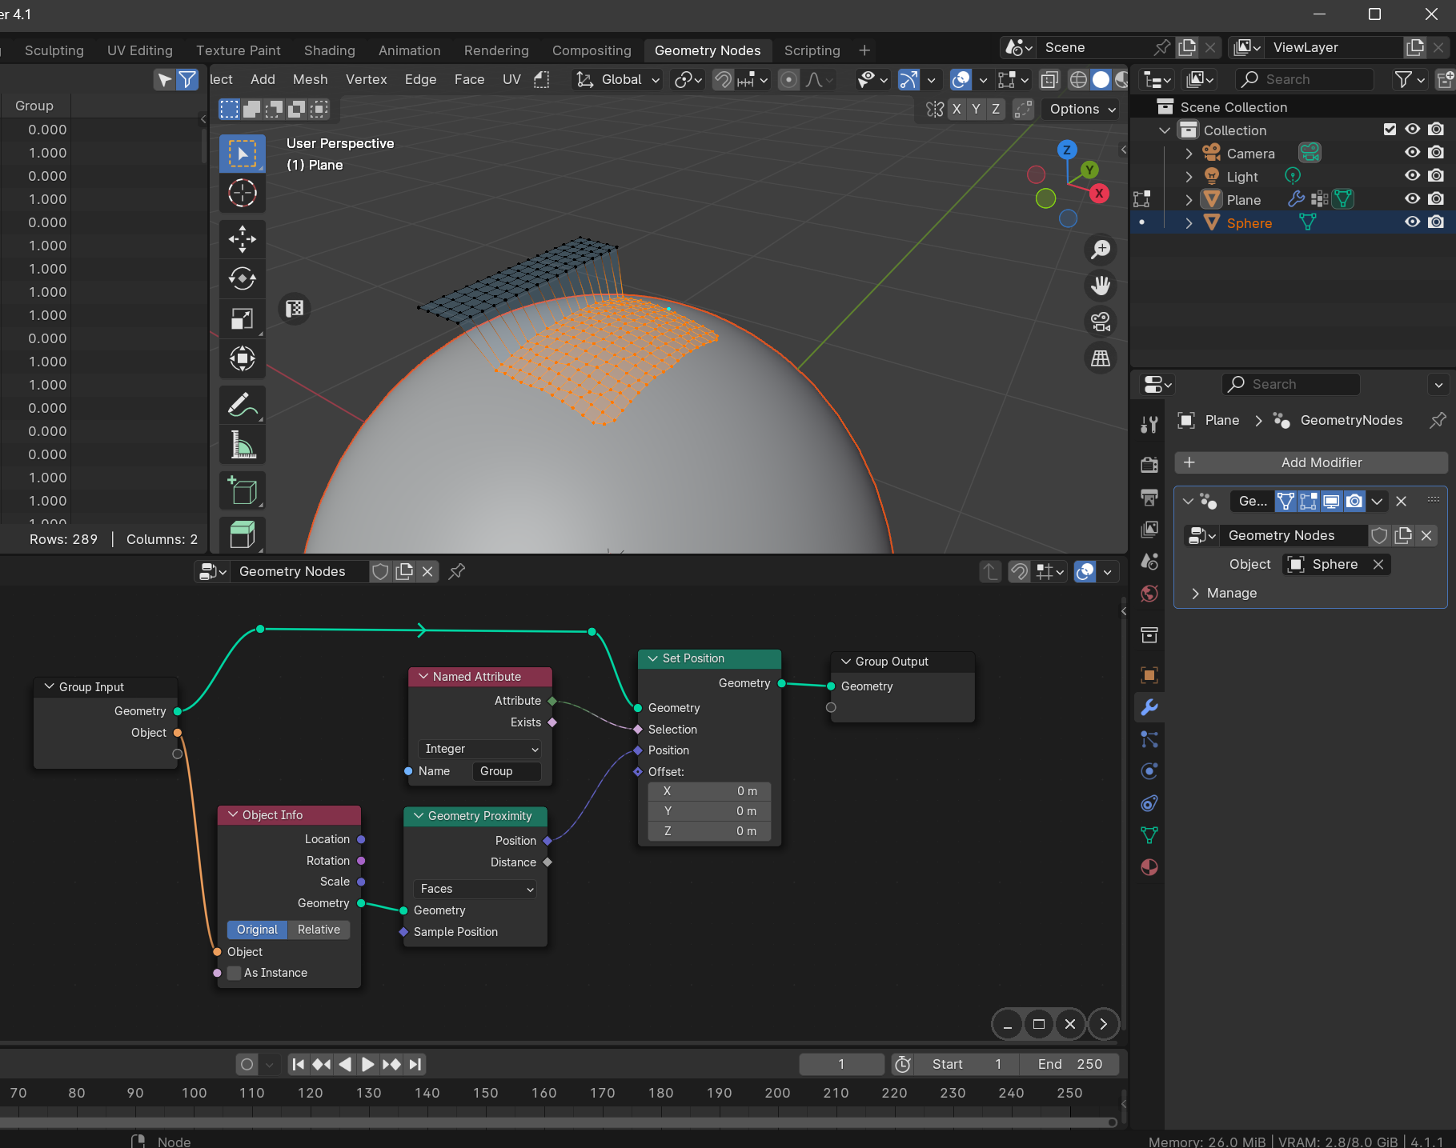This screenshot has width=1456, height=1148.
Task: Click the Add Modifier button
Action: click(1311, 462)
